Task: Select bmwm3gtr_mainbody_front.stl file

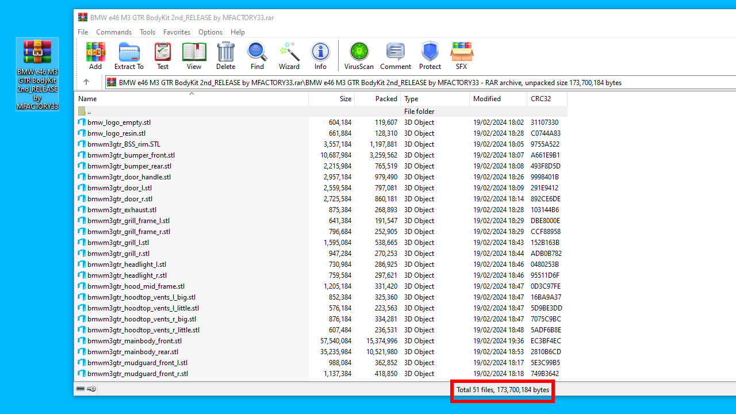Action: pyautogui.click(x=321, y=341)
